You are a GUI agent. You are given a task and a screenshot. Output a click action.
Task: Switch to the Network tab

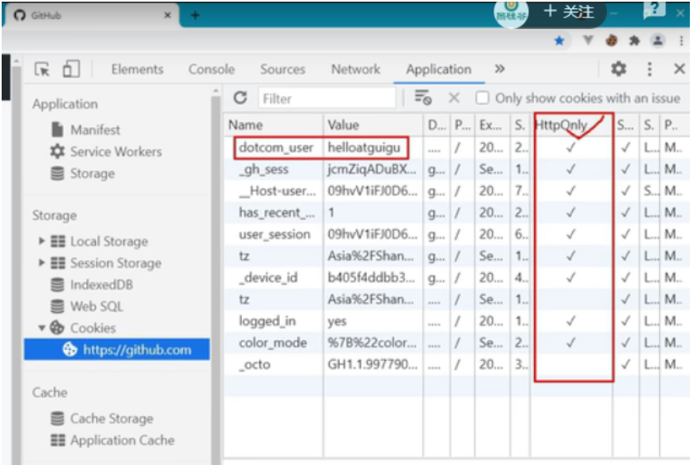(355, 70)
